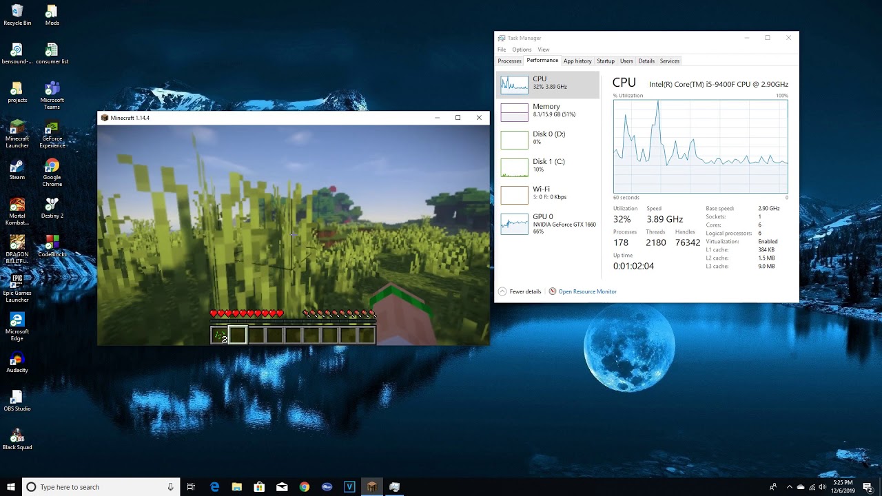Open Chrome from the taskbar
This screenshot has height=496, width=882.
(x=305, y=486)
